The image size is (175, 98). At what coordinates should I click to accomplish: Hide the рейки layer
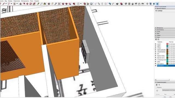[x=156, y=62]
